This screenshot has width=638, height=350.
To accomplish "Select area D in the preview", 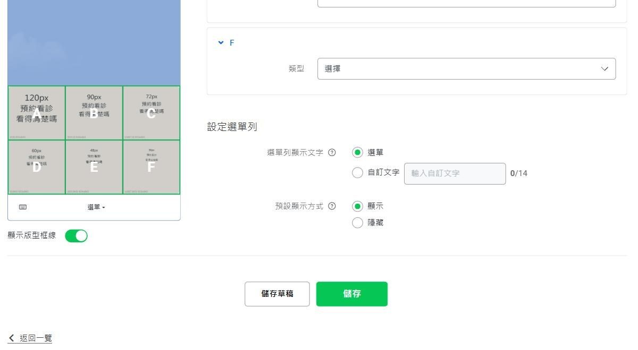I will pos(37,167).
